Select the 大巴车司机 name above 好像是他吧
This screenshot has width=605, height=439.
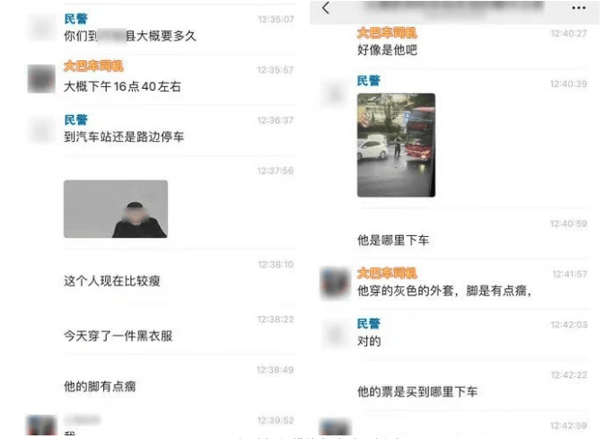tap(387, 33)
